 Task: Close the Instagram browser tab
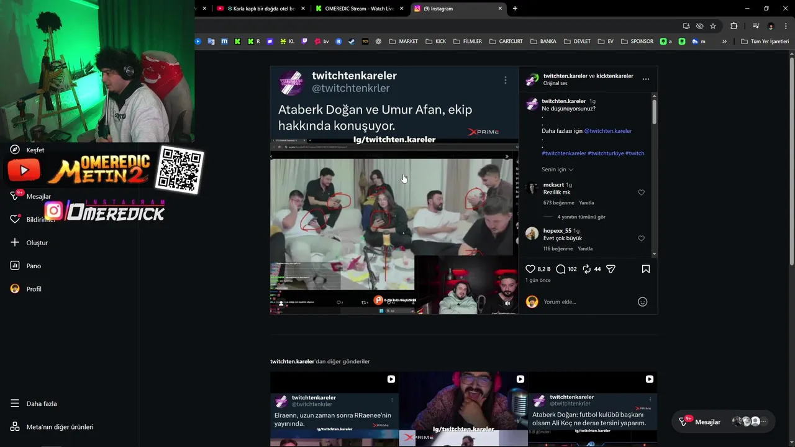(x=500, y=9)
